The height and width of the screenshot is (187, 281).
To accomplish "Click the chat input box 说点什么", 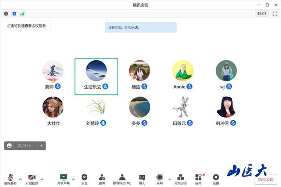I will coord(26,146).
